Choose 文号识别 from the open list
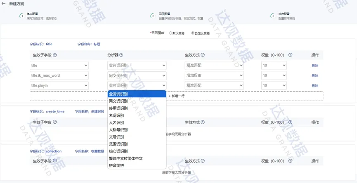This screenshot has height=183, width=357. click(137, 137)
